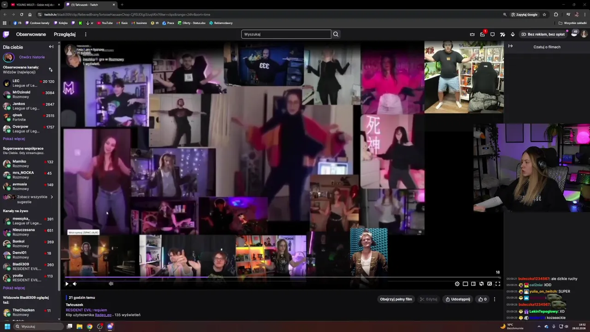Click the Twitch logo home icon

[6, 34]
